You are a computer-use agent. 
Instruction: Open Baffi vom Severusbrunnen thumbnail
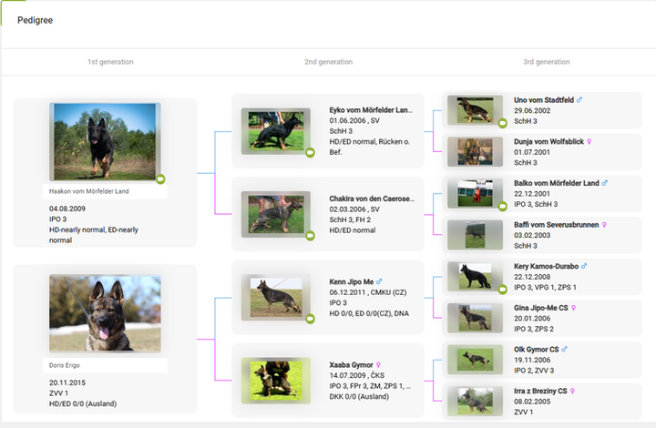(x=475, y=234)
